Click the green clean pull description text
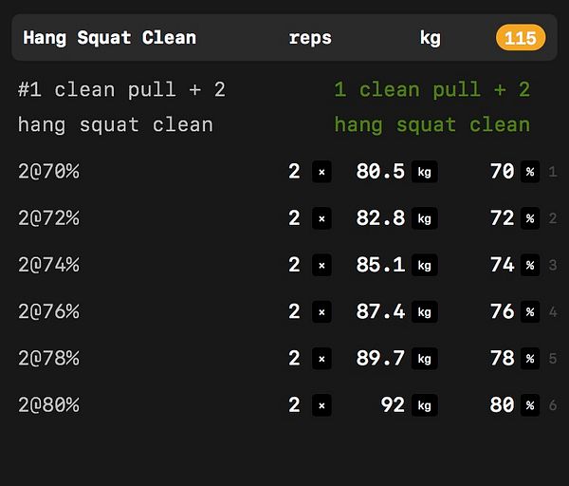This screenshot has height=486, width=569. (431, 106)
